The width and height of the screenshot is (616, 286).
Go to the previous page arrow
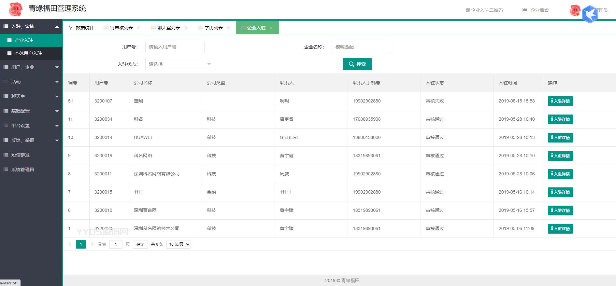pos(70,244)
